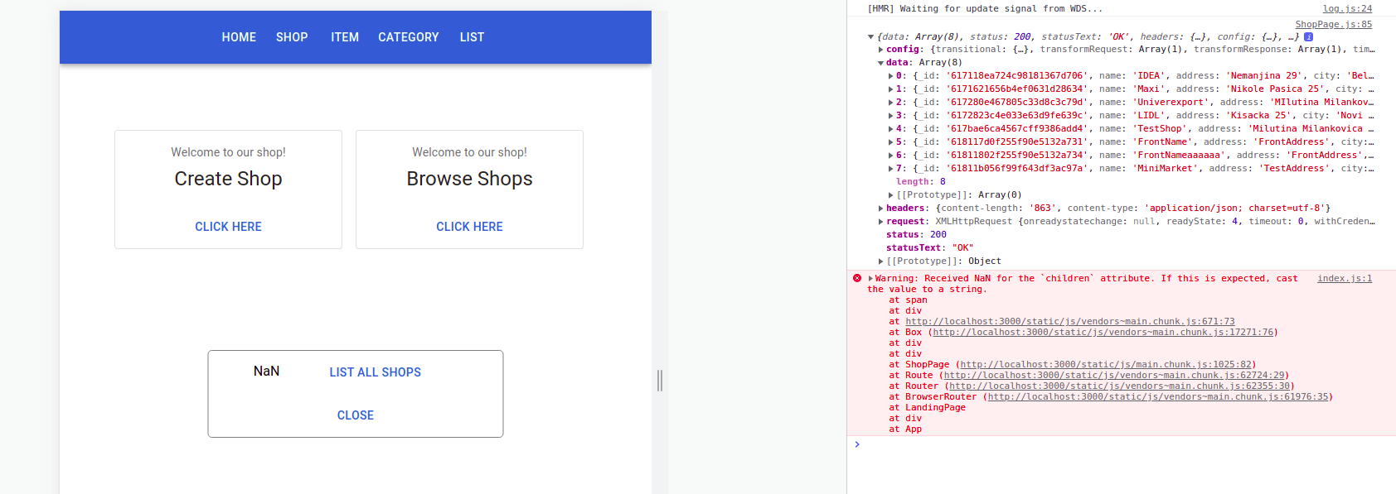Click the LIST ALL SHOPS button

pos(376,372)
